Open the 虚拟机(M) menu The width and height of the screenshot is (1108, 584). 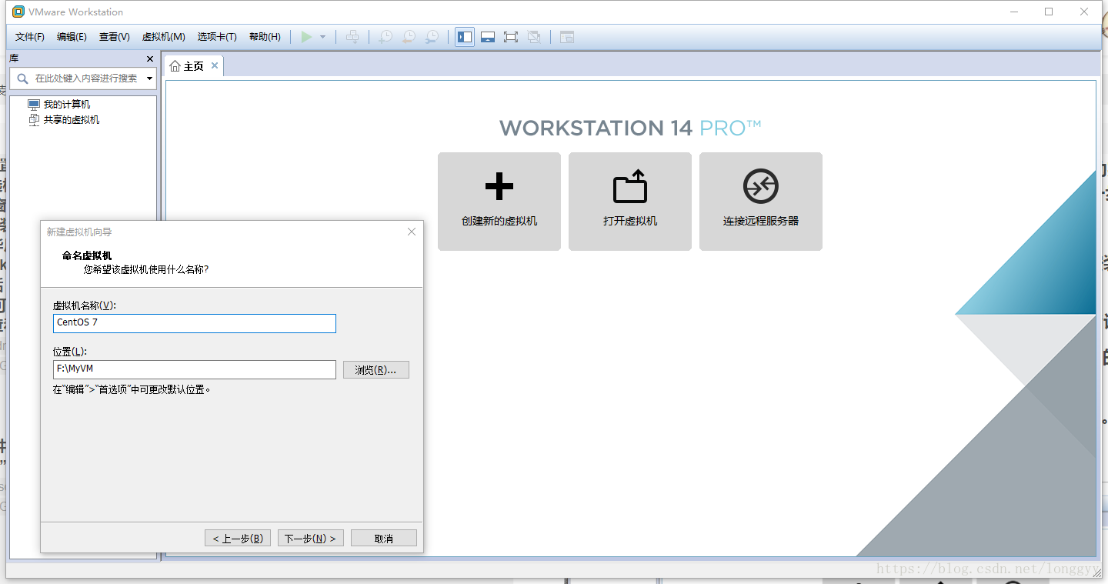click(163, 37)
